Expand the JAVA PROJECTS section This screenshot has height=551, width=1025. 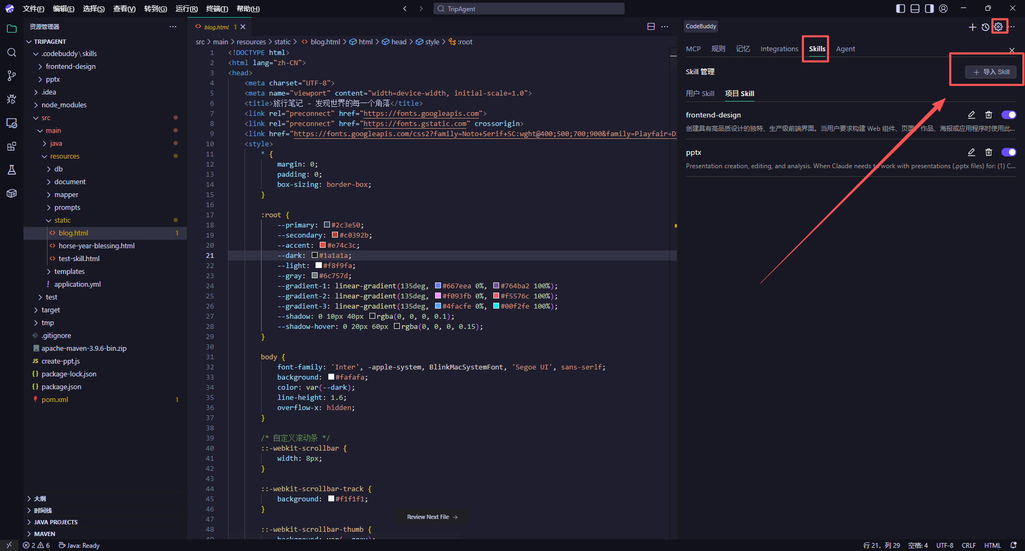tap(56, 522)
